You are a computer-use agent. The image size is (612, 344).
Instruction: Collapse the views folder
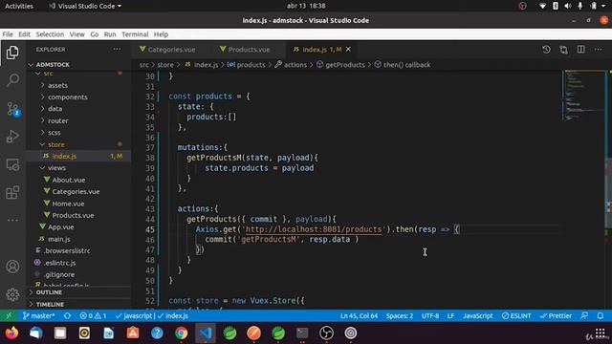click(x=56, y=168)
